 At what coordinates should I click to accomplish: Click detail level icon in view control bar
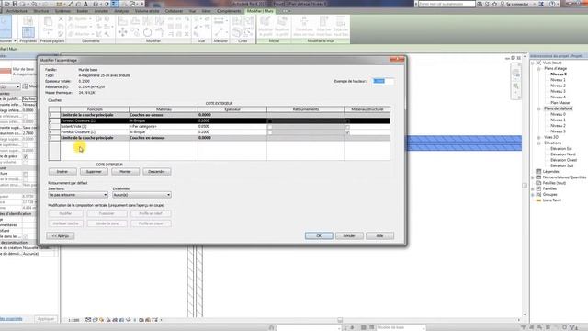(88, 320)
